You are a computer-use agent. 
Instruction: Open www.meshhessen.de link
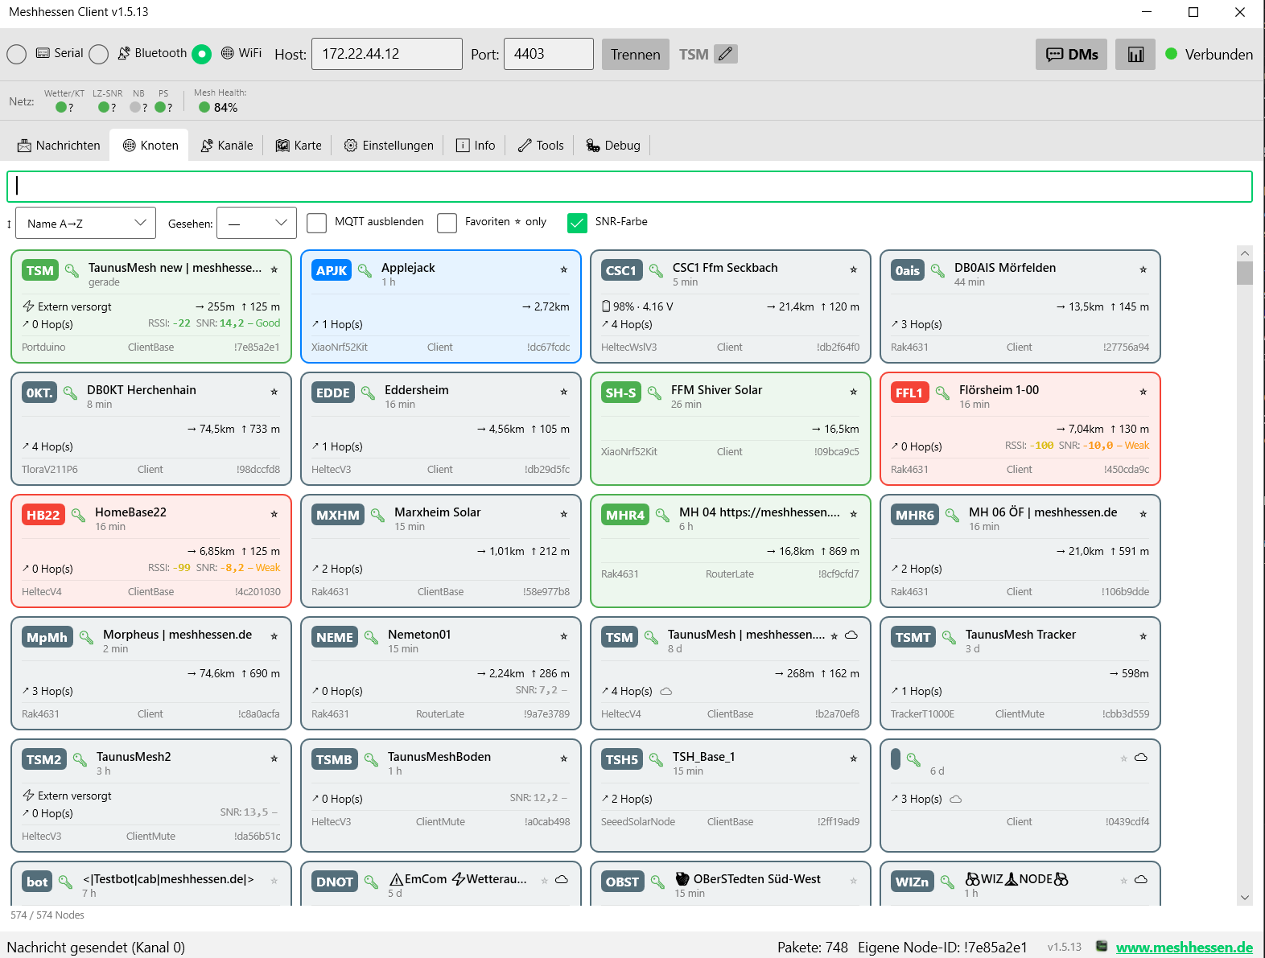(x=1185, y=947)
